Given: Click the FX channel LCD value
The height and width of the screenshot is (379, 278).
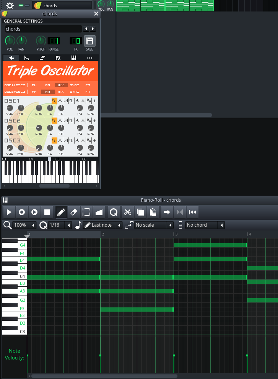Looking at the screenshot, I should [x=76, y=41].
